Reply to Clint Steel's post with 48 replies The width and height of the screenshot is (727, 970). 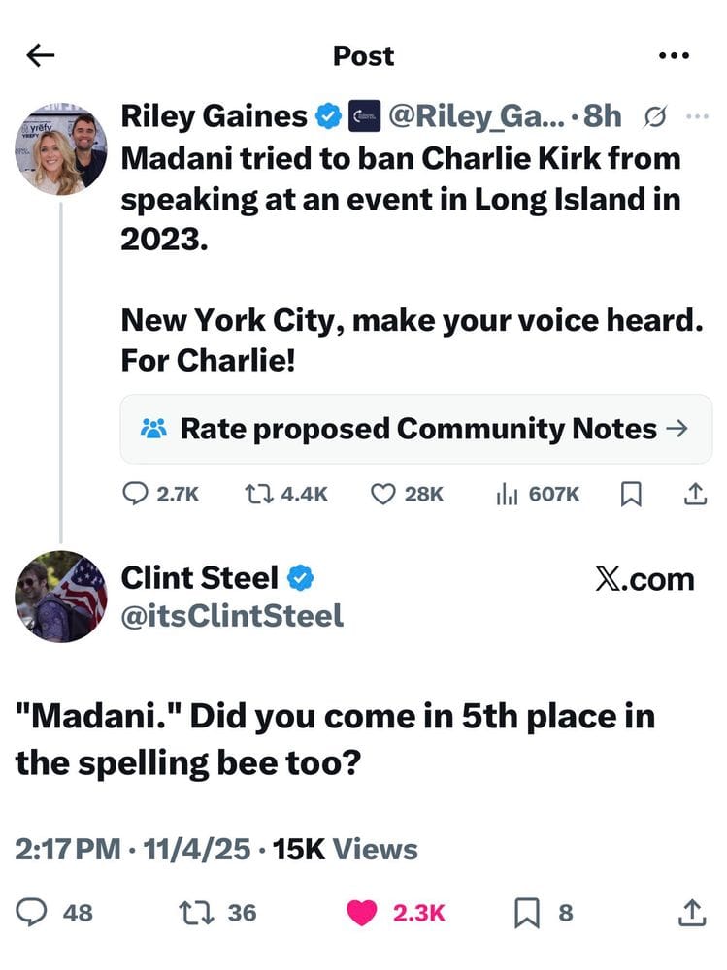[x=34, y=912]
